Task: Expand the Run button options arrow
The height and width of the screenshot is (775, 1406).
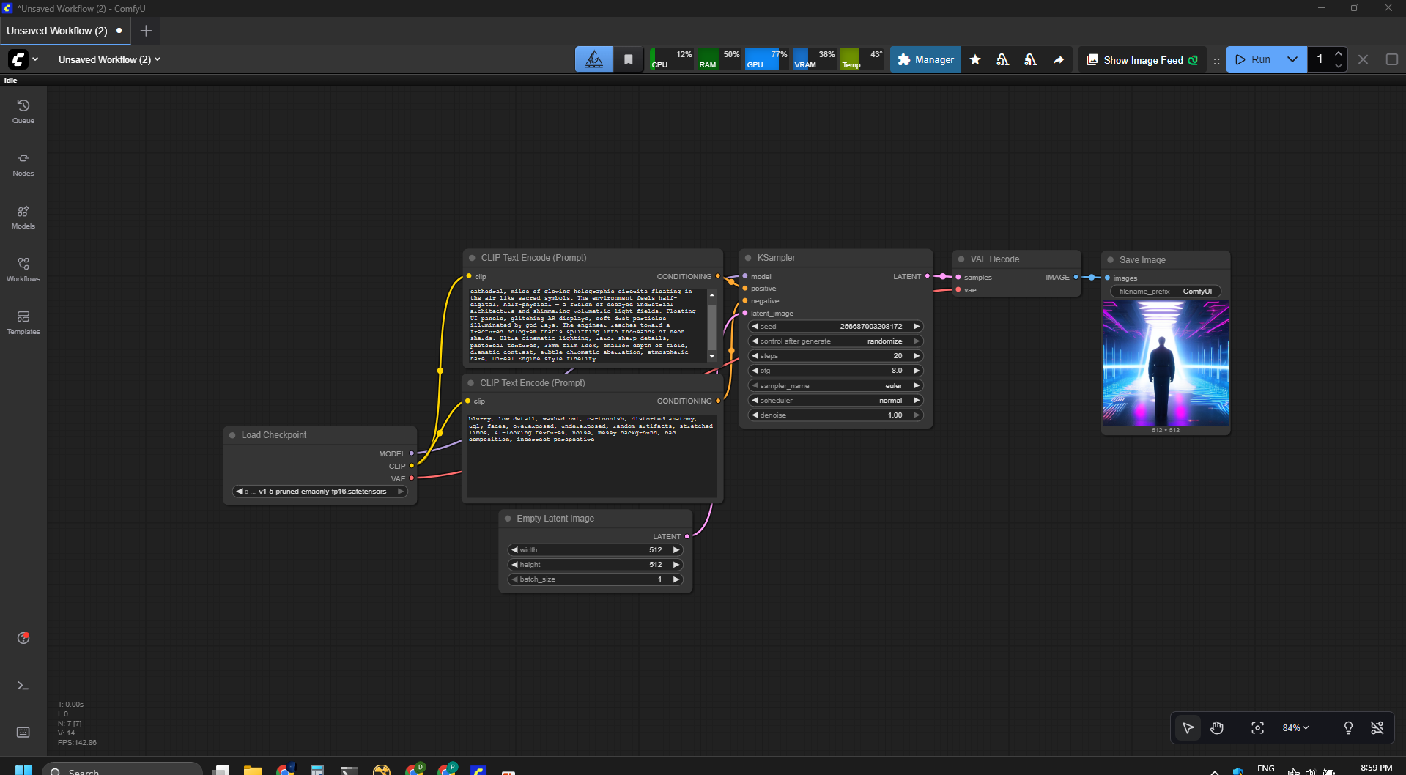Action: [1292, 60]
